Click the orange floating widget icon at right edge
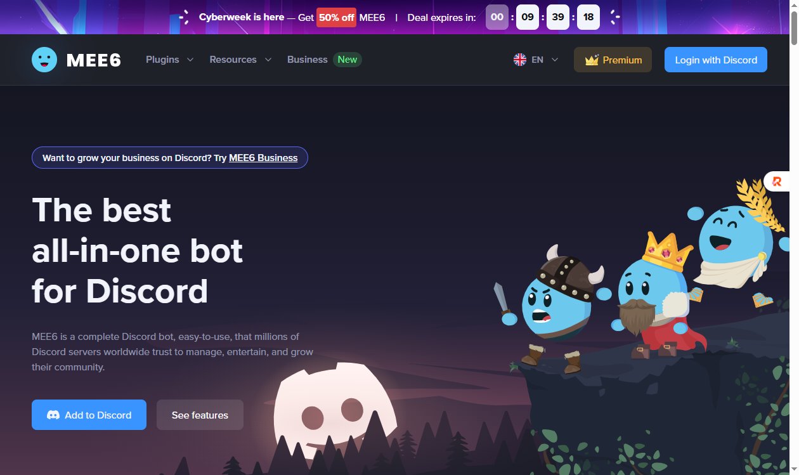 pyautogui.click(x=777, y=182)
